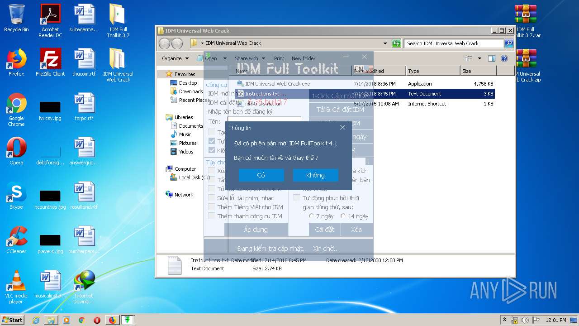Select Desktop in Favorites
This screenshot has height=326, width=579.
(188, 83)
